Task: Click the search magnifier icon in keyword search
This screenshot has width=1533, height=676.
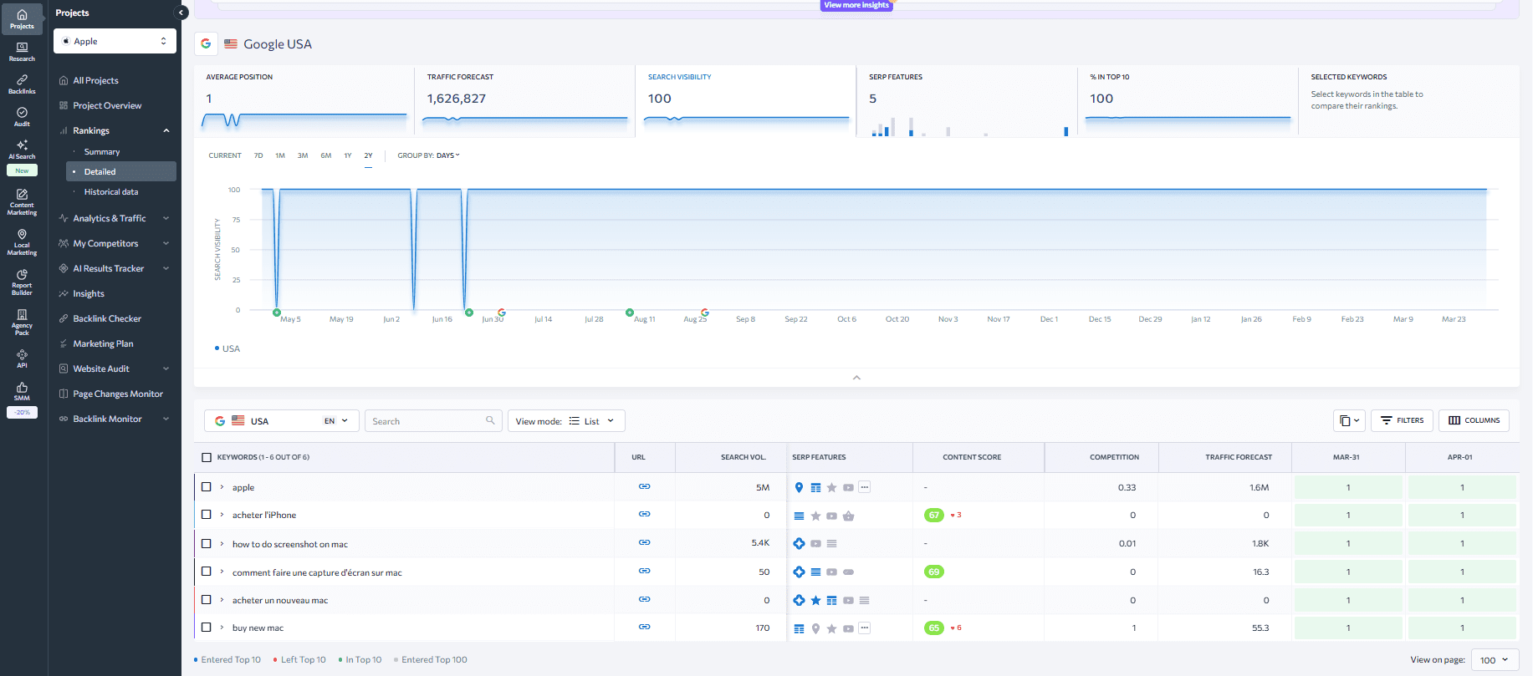Action: [490, 420]
